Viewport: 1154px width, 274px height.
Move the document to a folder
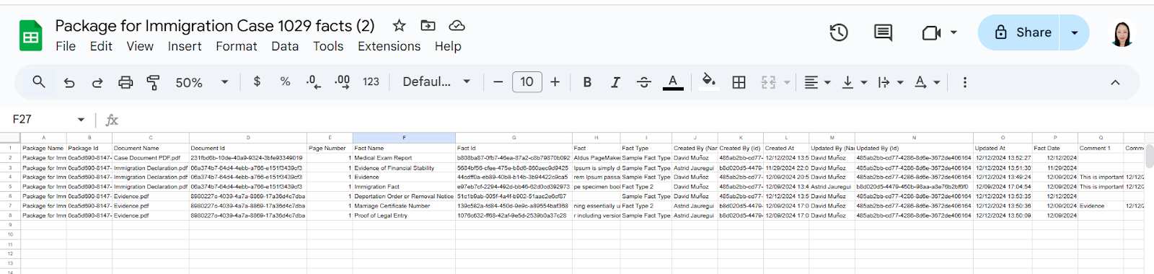tap(428, 26)
